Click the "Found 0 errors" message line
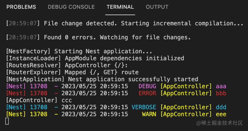Image resolution: width=248 pixels, height=131 pixels. click(98, 37)
